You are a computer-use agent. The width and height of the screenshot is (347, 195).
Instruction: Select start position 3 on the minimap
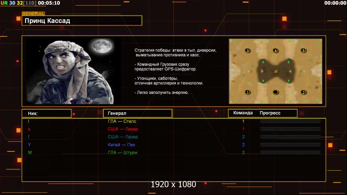pyautogui.click(x=247, y=50)
